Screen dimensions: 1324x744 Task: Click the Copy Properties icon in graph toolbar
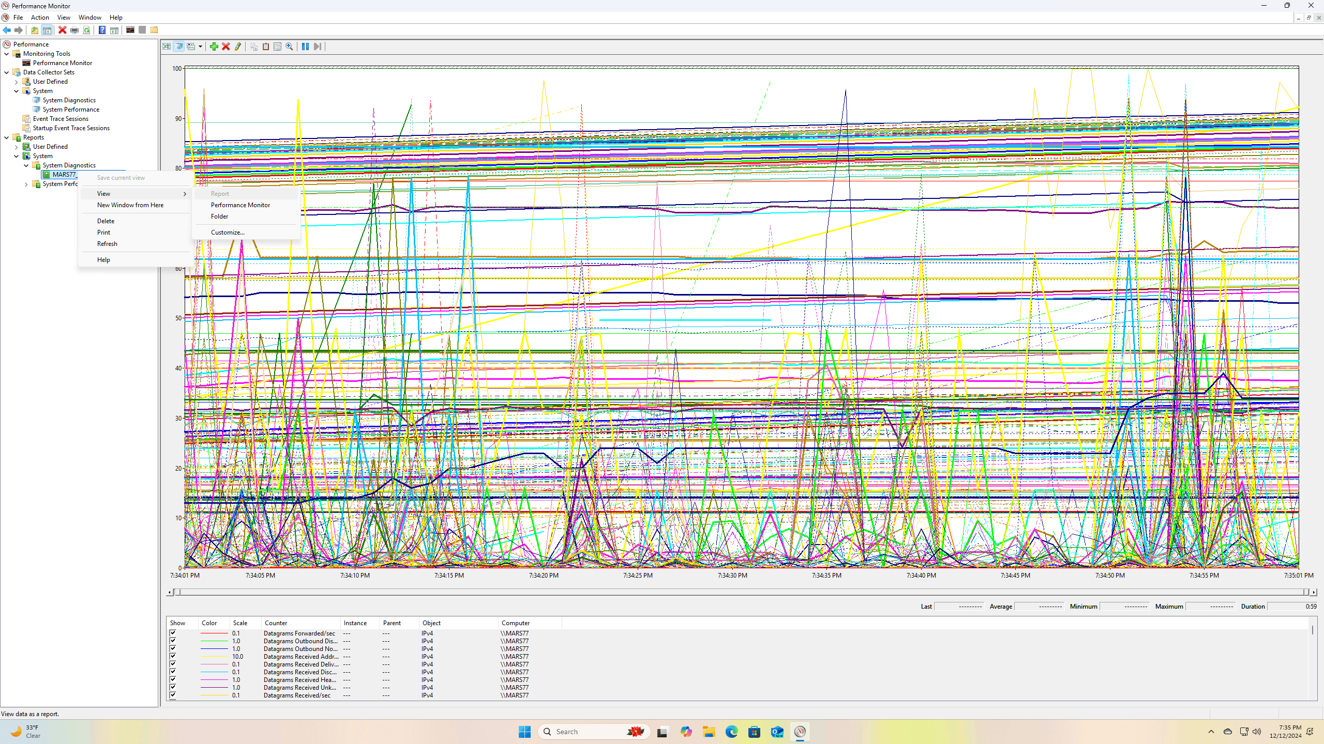point(254,47)
